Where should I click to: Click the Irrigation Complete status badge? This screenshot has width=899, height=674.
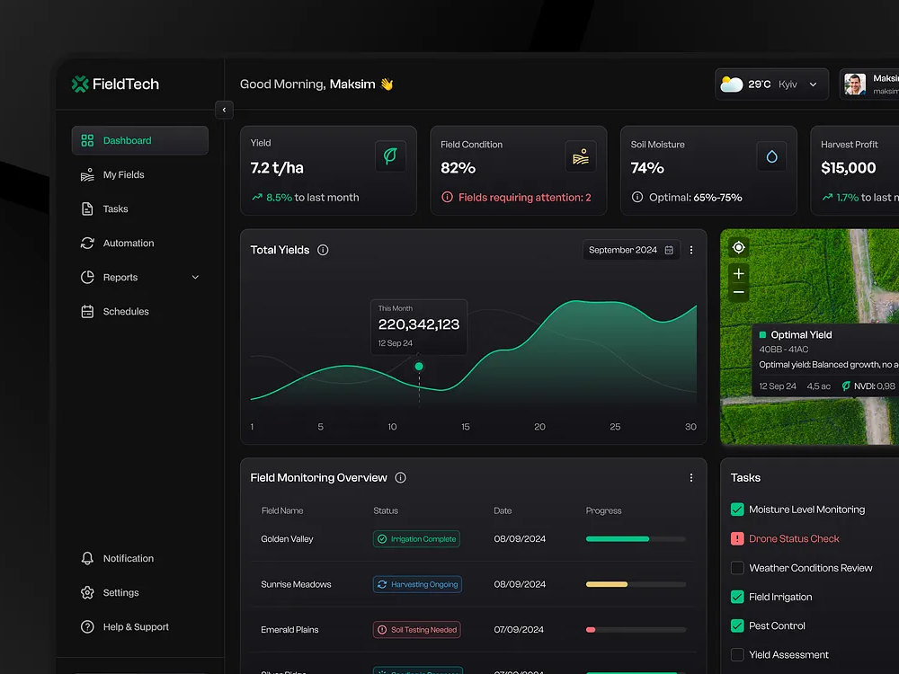pos(417,538)
